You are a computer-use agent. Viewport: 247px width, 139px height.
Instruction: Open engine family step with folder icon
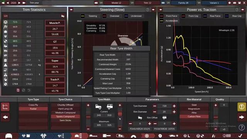point(26,136)
